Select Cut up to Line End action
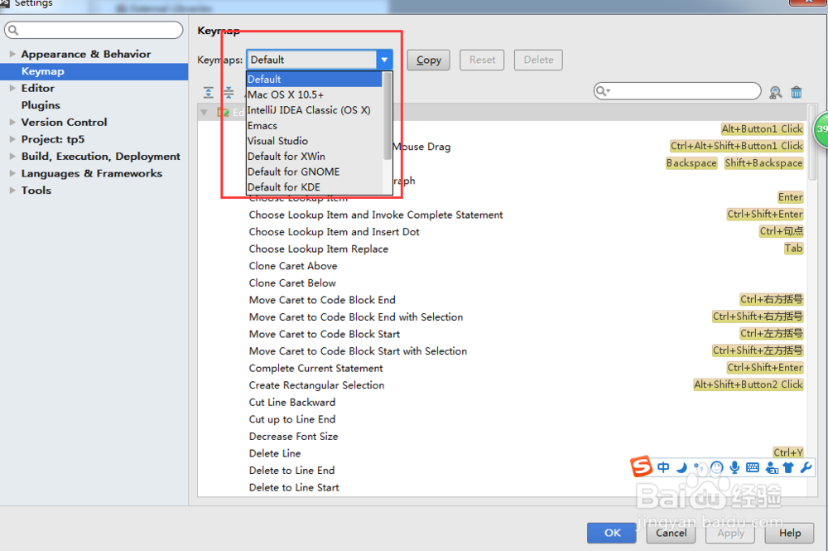The image size is (828, 551). [292, 419]
